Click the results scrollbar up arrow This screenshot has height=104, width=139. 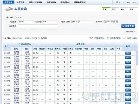[x=136, y=52]
